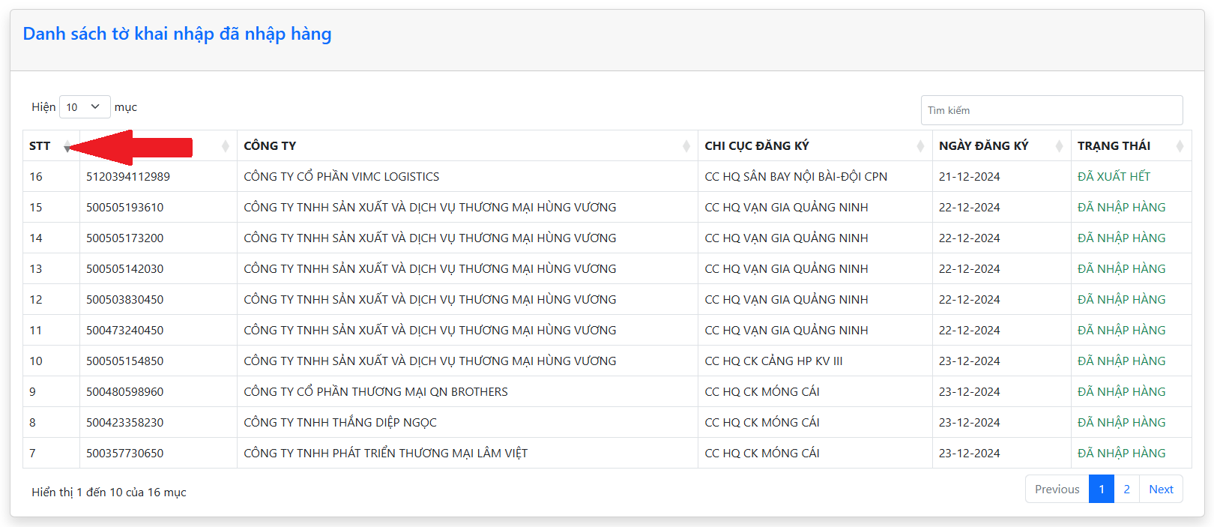
Task: Focus the Tìm kiếm search box
Action: coord(1051,110)
